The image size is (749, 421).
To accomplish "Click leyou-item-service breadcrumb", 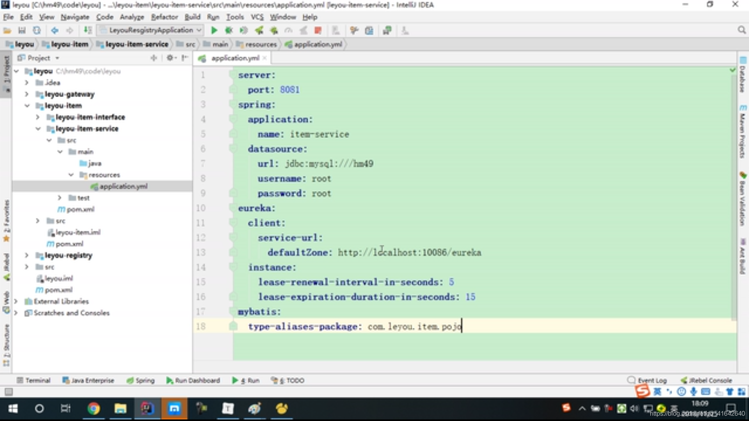I will 133,44.
